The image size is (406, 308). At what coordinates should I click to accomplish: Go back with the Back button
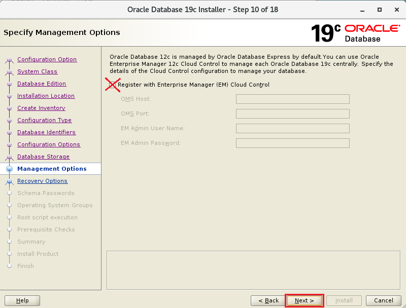coord(268,300)
